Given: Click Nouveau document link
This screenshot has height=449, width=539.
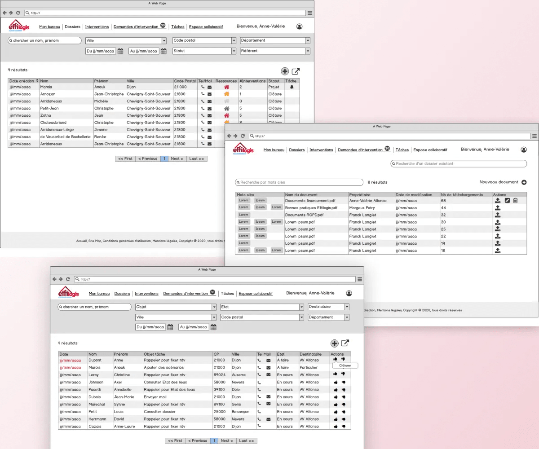Looking at the screenshot, I should click(x=499, y=182).
